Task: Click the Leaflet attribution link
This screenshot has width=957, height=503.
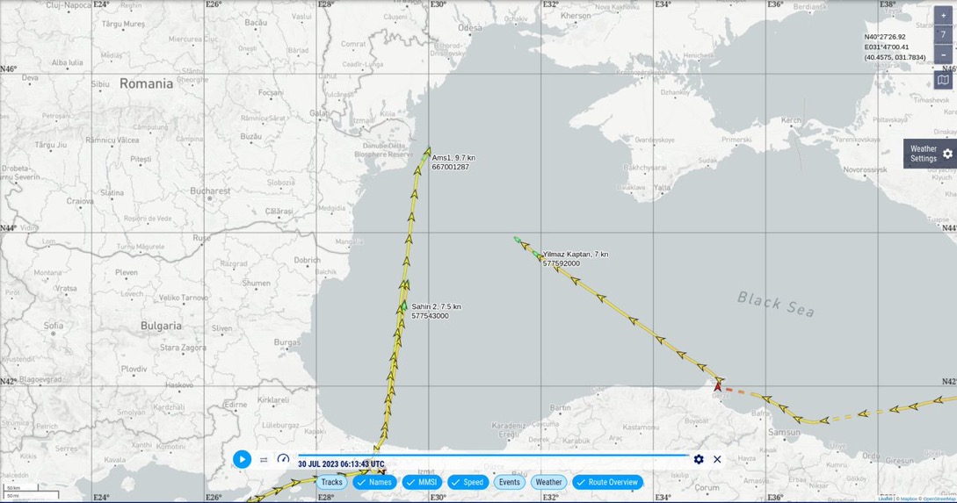Action: click(885, 499)
